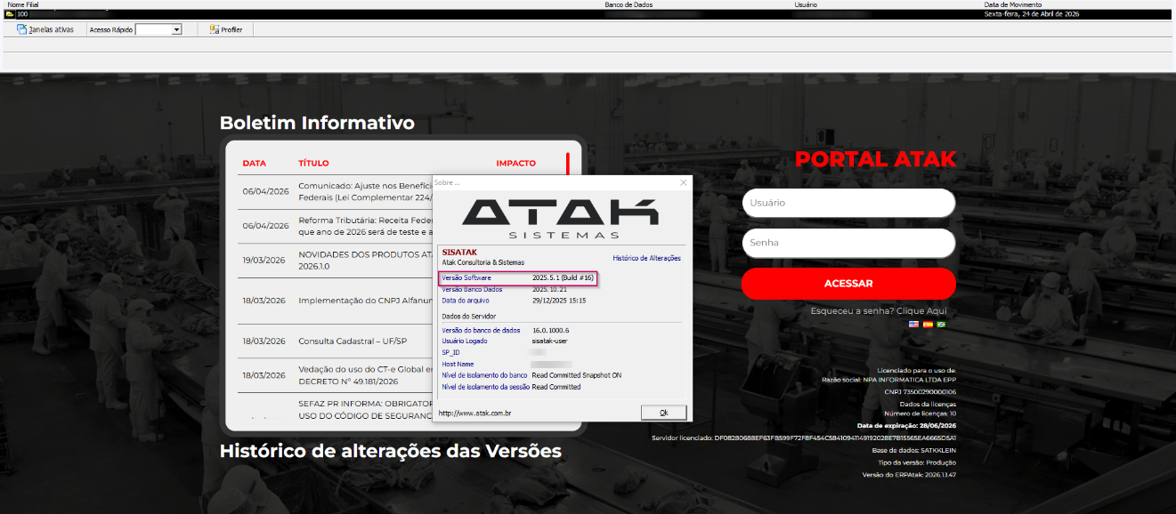Expand the Acesso Rápido dropdown arrow
This screenshot has width=1176, height=514.
[176, 29]
